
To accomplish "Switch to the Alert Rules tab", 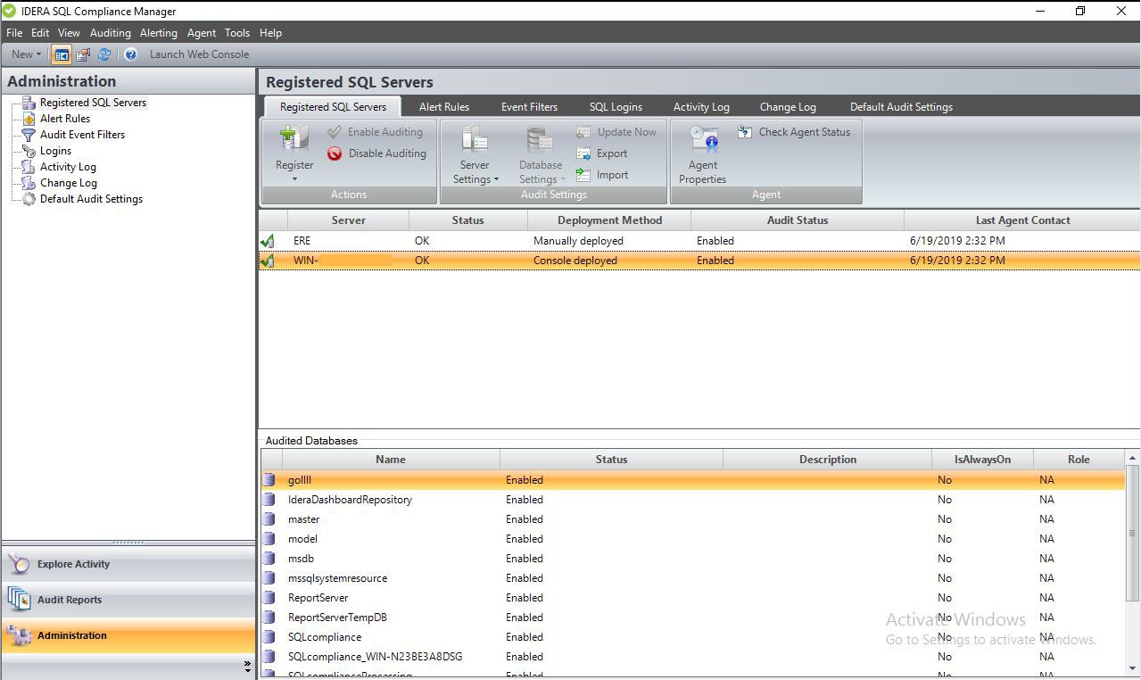I will pyautogui.click(x=443, y=107).
